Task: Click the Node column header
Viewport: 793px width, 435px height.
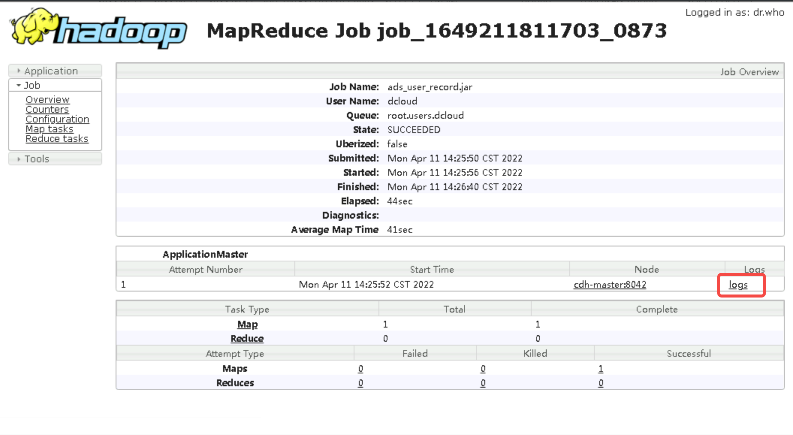Action: [x=647, y=269]
